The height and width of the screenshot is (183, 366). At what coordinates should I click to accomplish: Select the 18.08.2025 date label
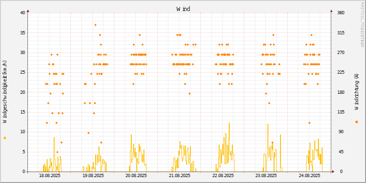[x=49, y=176]
